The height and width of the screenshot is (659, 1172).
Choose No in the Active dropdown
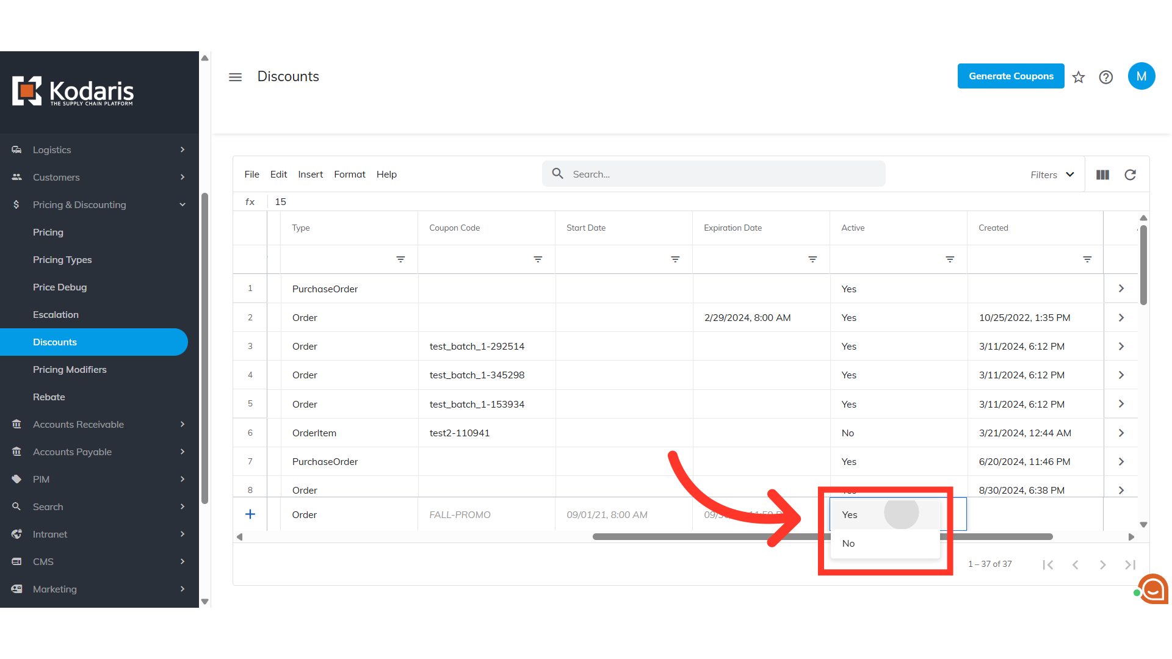[848, 544]
